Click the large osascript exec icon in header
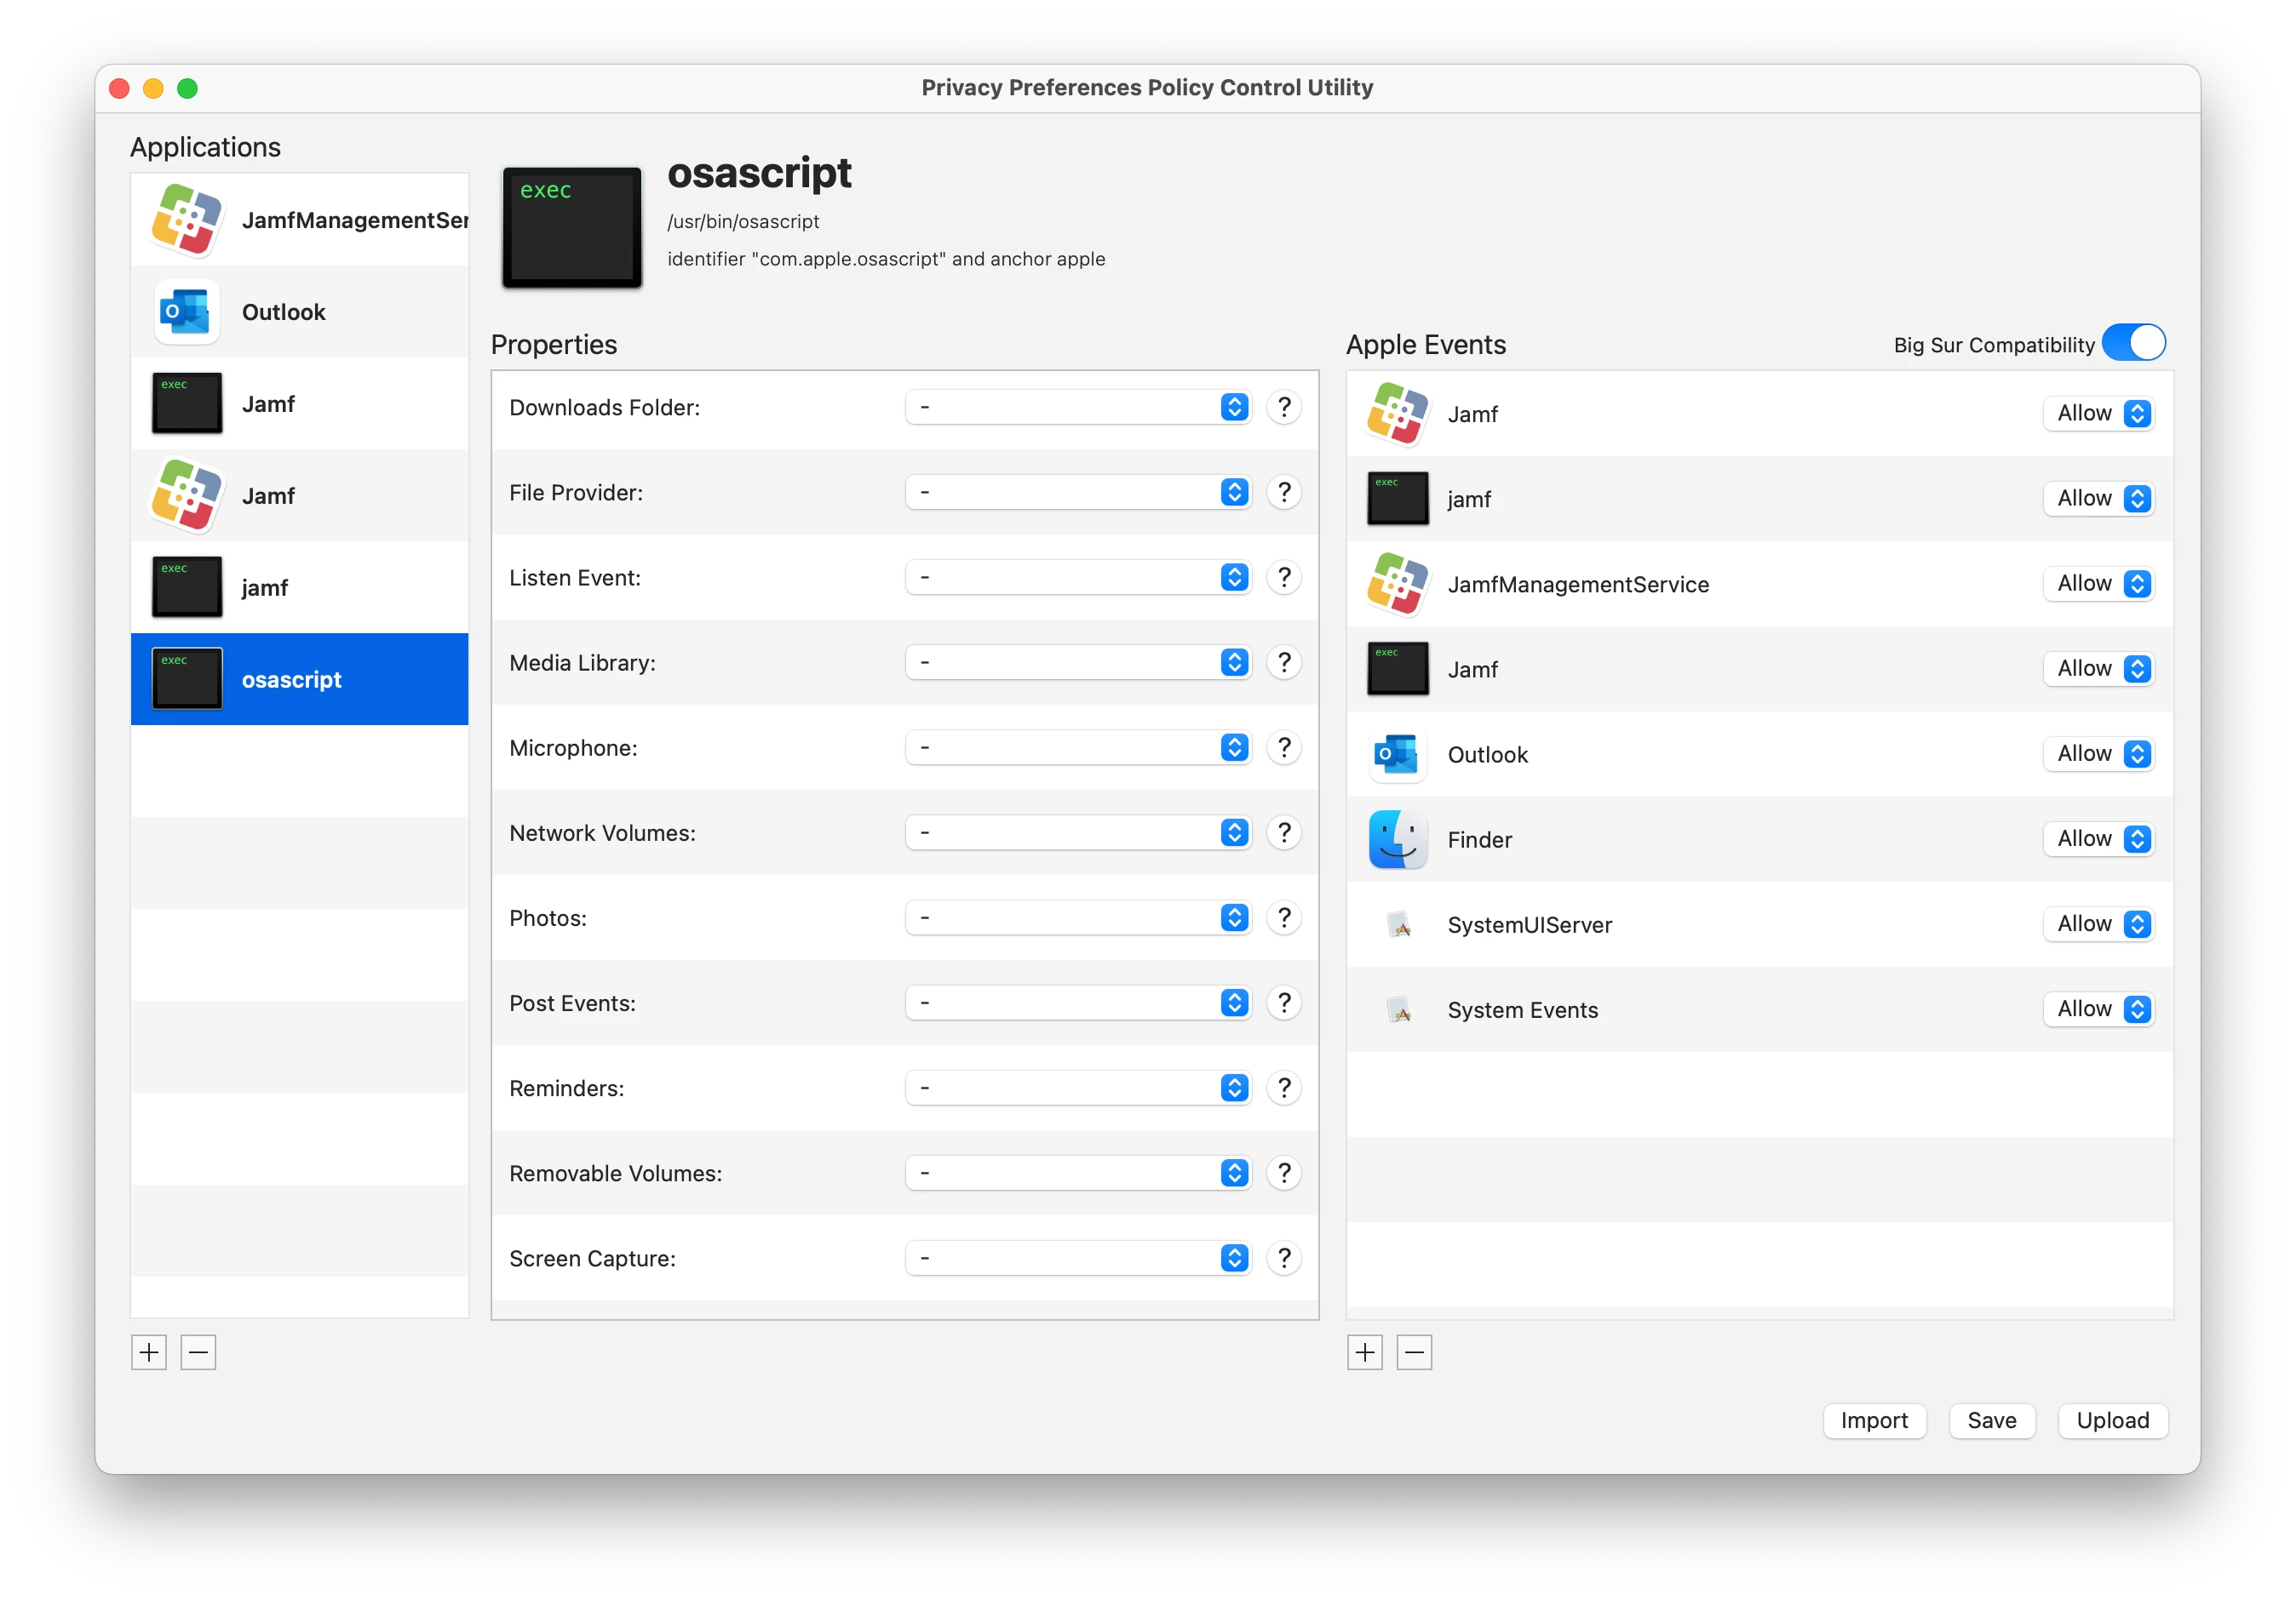The height and width of the screenshot is (1600, 2296). [572, 228]
